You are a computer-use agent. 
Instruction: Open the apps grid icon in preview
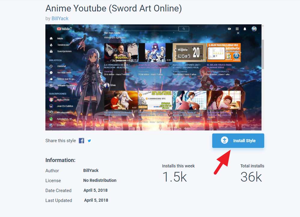click(237, 29)
